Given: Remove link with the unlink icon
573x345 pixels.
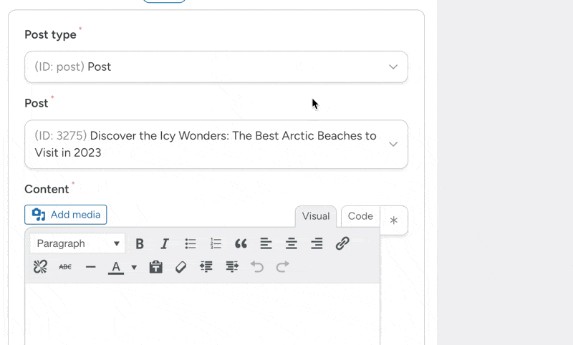Looking at the screenshot, I should pos(40,267).
